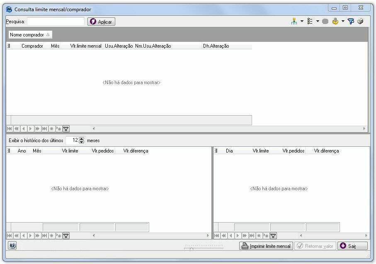The image size is (376, 264).
Task: Open column chooser icon of the Dia grid
Action: coord(216,150)
